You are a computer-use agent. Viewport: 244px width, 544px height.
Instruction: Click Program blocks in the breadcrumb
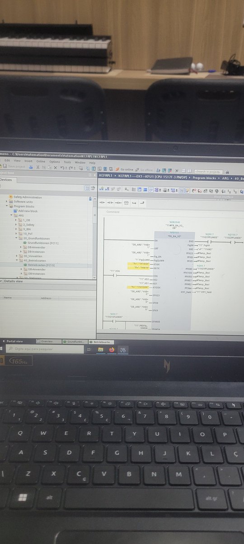(204, 179)
